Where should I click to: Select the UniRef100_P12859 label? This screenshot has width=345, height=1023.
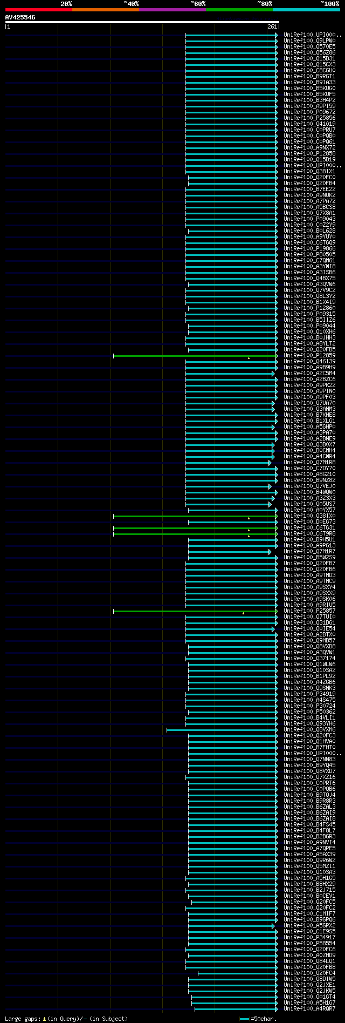tap(309, 356)
